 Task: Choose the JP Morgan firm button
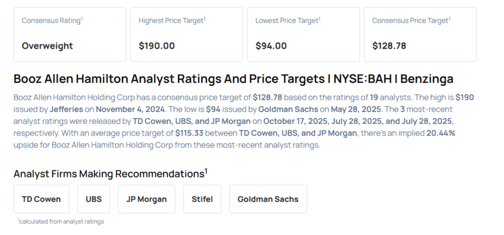(x=146, y=199)
